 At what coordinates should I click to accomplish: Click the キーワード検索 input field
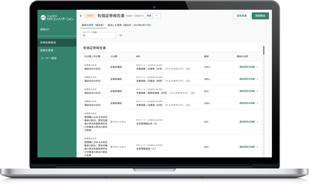click(98, 36)
